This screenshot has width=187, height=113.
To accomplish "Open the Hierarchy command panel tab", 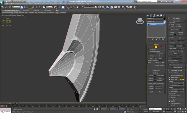I will (x=154, y=15).
